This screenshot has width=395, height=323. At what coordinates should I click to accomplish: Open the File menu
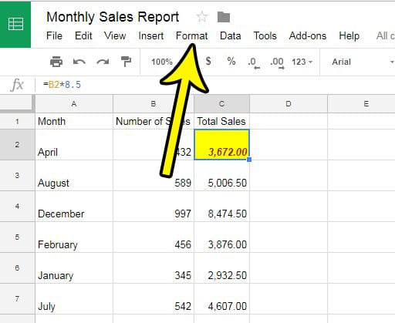(x=54, y=35)
